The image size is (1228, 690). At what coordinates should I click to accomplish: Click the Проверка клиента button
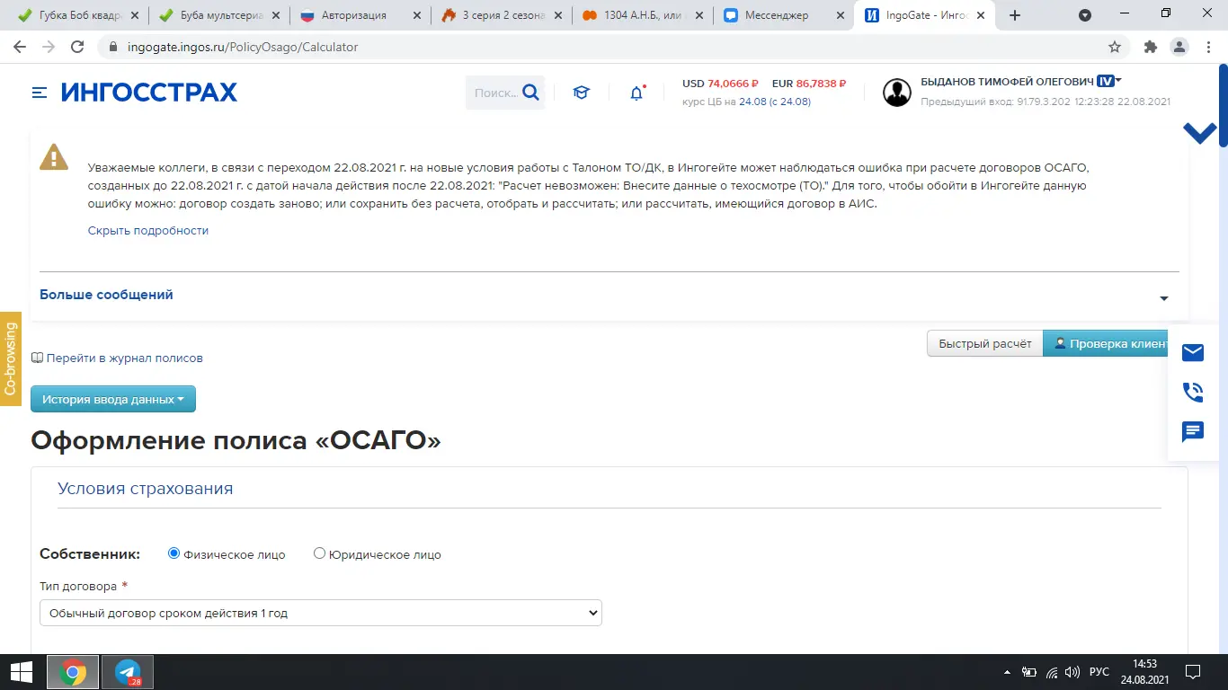(1107, 343)
